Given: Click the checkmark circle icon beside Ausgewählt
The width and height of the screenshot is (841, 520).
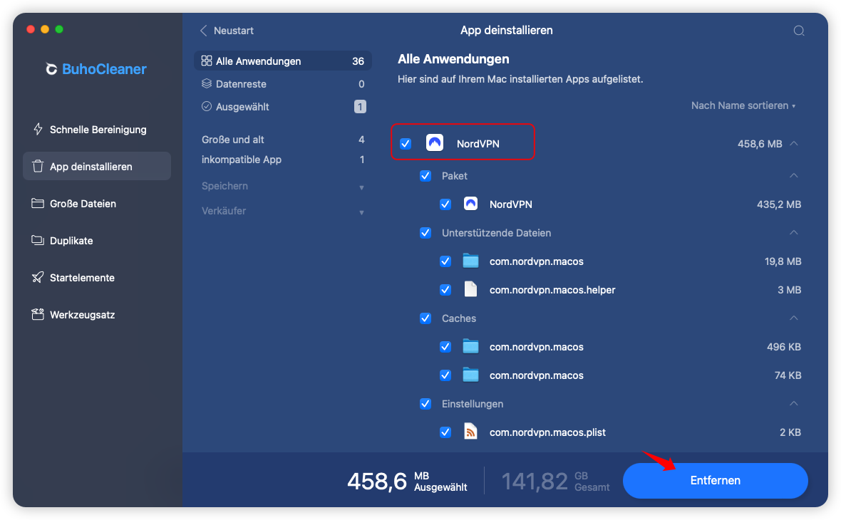Looking at the screenshot, I should [207, 106].
